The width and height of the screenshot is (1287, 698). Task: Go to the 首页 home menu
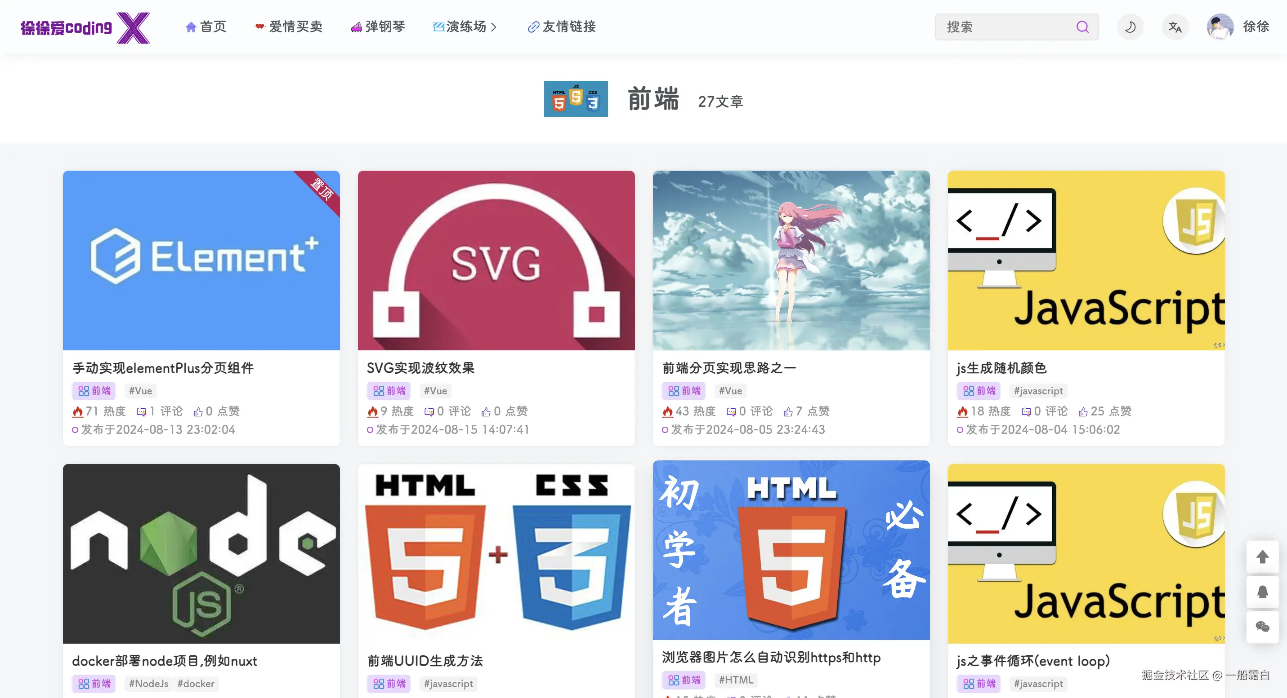(206, 27)
